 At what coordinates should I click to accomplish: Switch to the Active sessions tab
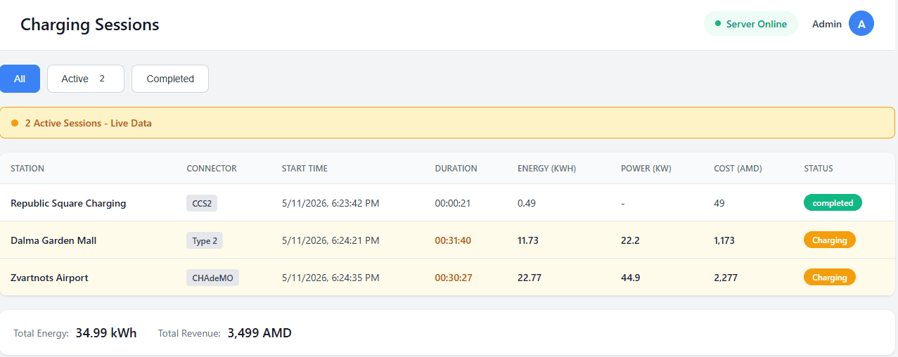point(86,79)
